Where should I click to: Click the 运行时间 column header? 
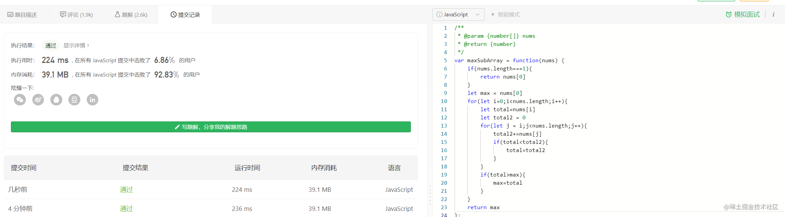(247, 168)
